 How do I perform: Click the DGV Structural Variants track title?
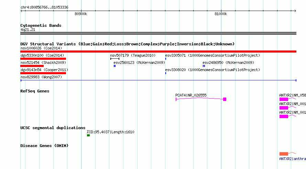click(x=128, y=44)
